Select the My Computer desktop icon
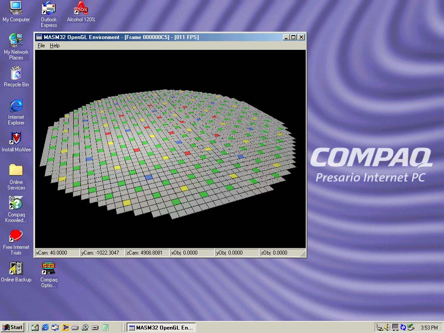The image size is (444, 333). click(x=16, y=12)
